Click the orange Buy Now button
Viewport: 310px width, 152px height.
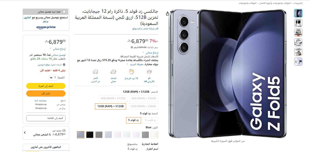pyautogui.click(x=46, y=93)
